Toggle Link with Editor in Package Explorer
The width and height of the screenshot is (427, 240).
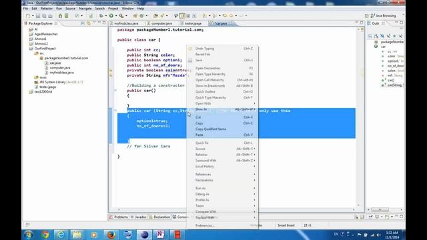tap(89, 23)
